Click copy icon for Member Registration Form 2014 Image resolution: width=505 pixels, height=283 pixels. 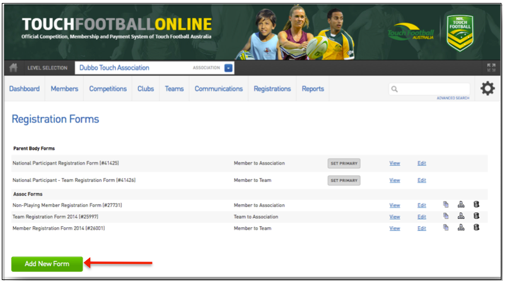pyautogui.click(x=446, y=227)
